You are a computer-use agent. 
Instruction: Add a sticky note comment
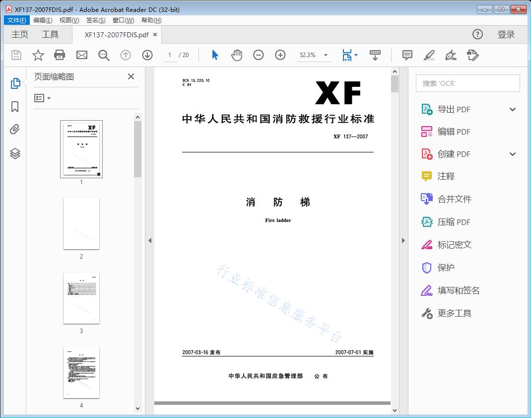click(407, 55)
